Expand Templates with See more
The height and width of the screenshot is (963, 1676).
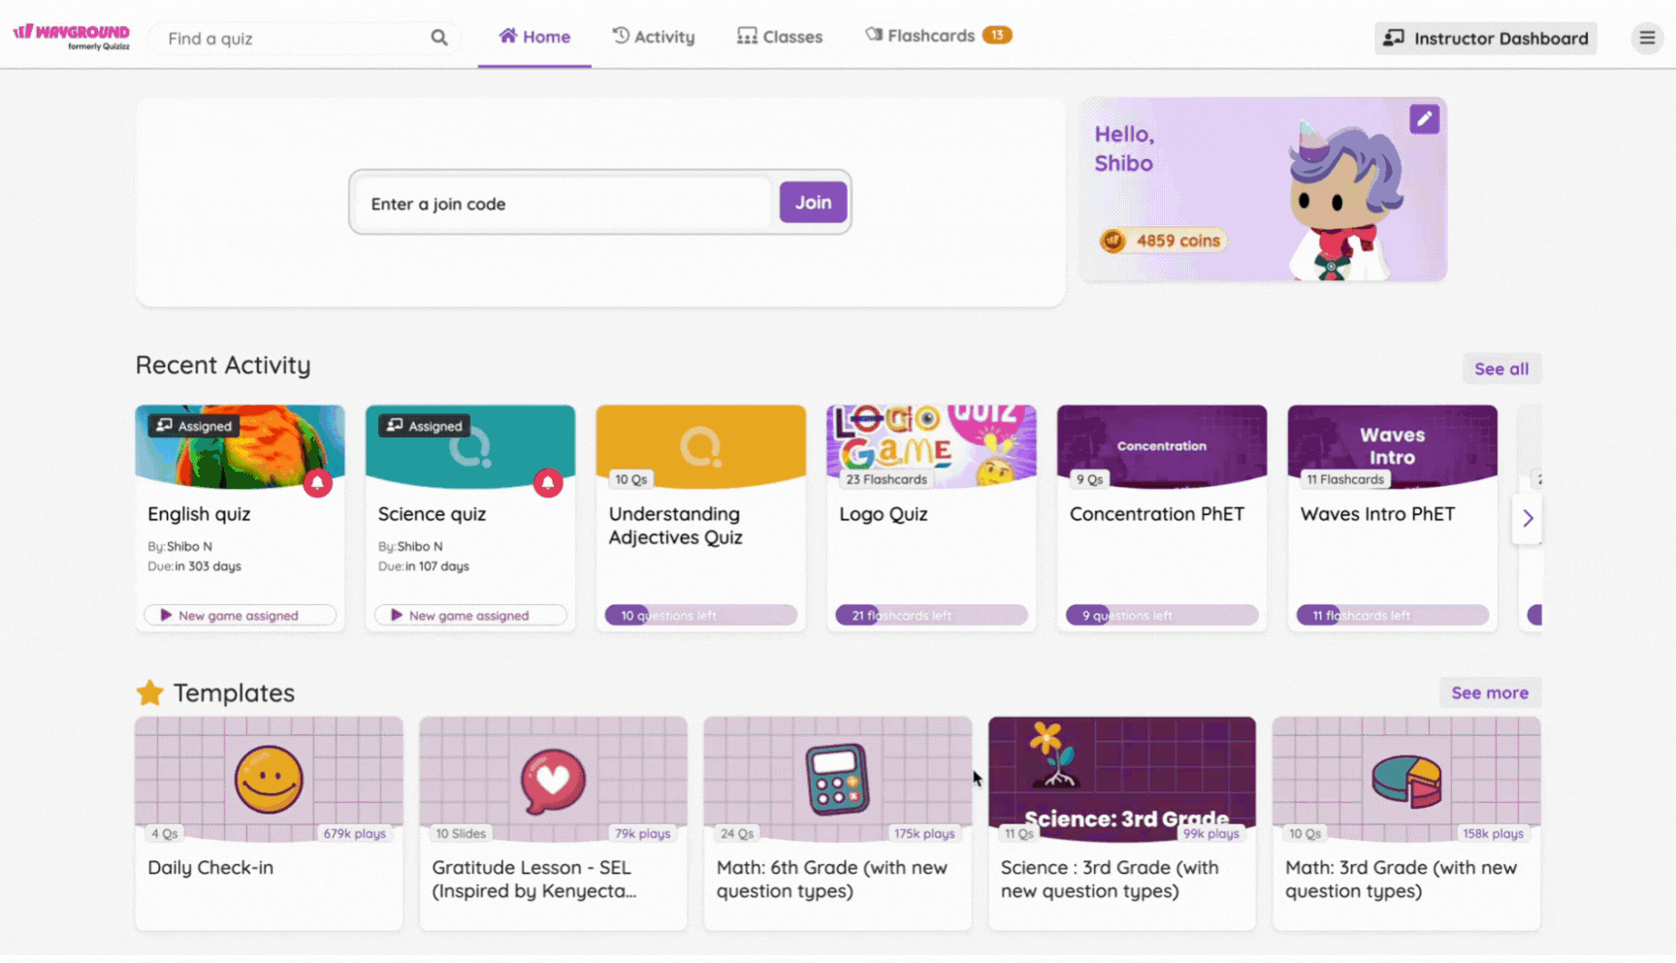(1489, 692)
